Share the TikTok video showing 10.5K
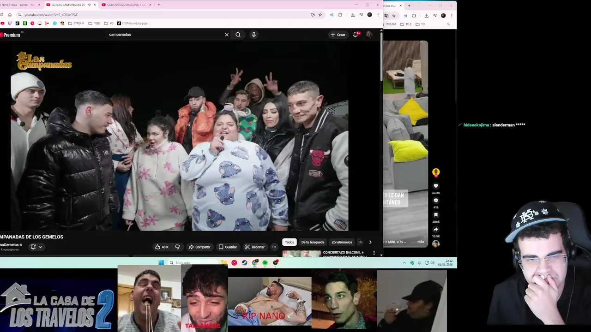Image resolution: width=591 pixels, height=332 pixels. 436,229
